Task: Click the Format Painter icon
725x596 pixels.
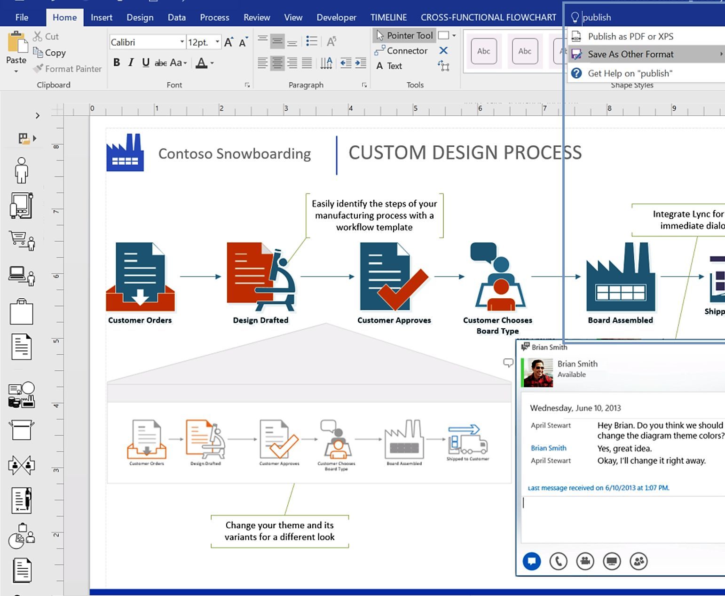Action: point(39,69)
